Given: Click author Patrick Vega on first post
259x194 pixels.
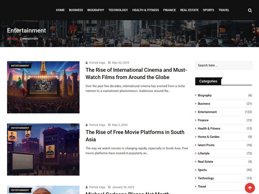Looking at the screenshot, I should point(97,63).
